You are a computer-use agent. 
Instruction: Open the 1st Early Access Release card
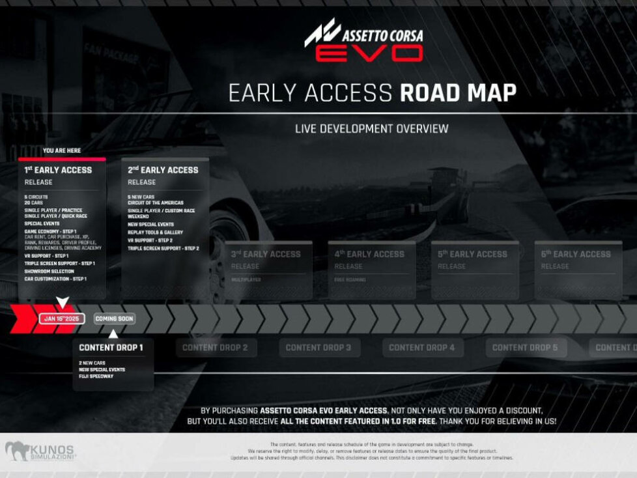tap(62, 229)
